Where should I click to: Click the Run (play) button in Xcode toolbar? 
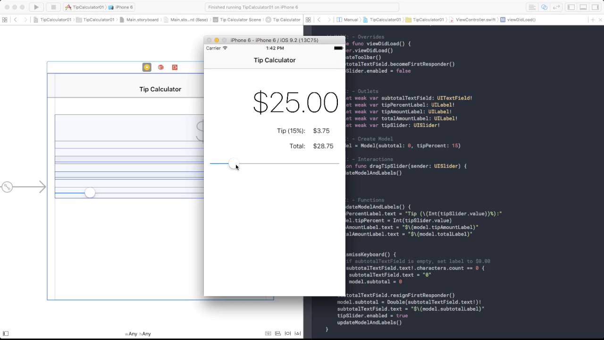36,7
